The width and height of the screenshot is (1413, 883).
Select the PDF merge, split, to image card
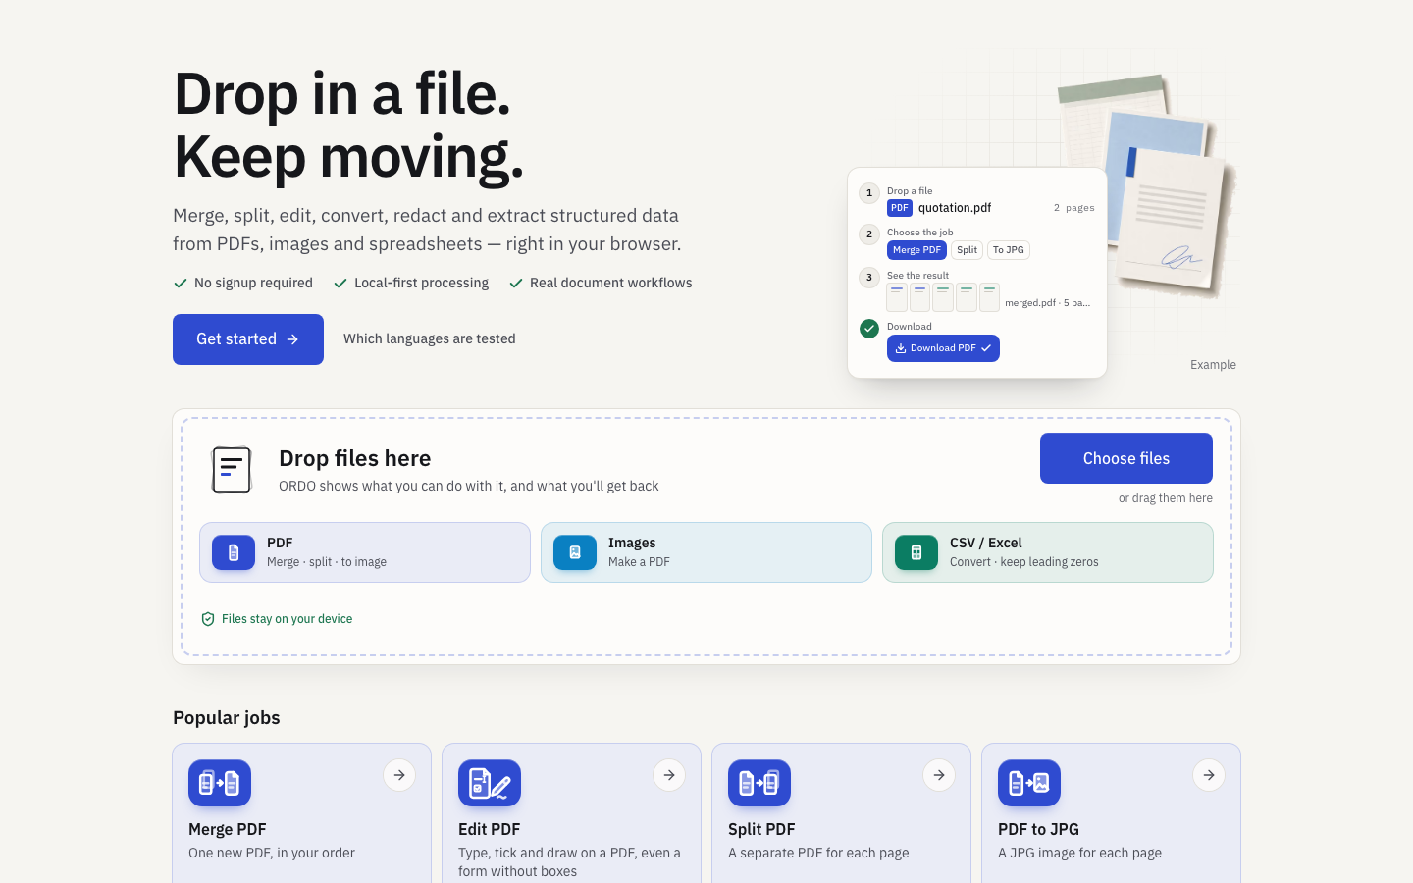click(x=365, y=552)
